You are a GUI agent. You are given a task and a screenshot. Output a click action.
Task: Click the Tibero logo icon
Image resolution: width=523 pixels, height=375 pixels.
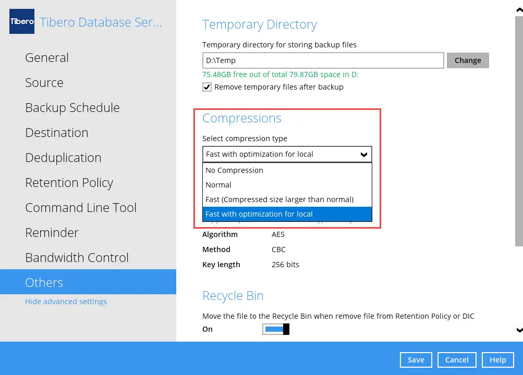22,22
